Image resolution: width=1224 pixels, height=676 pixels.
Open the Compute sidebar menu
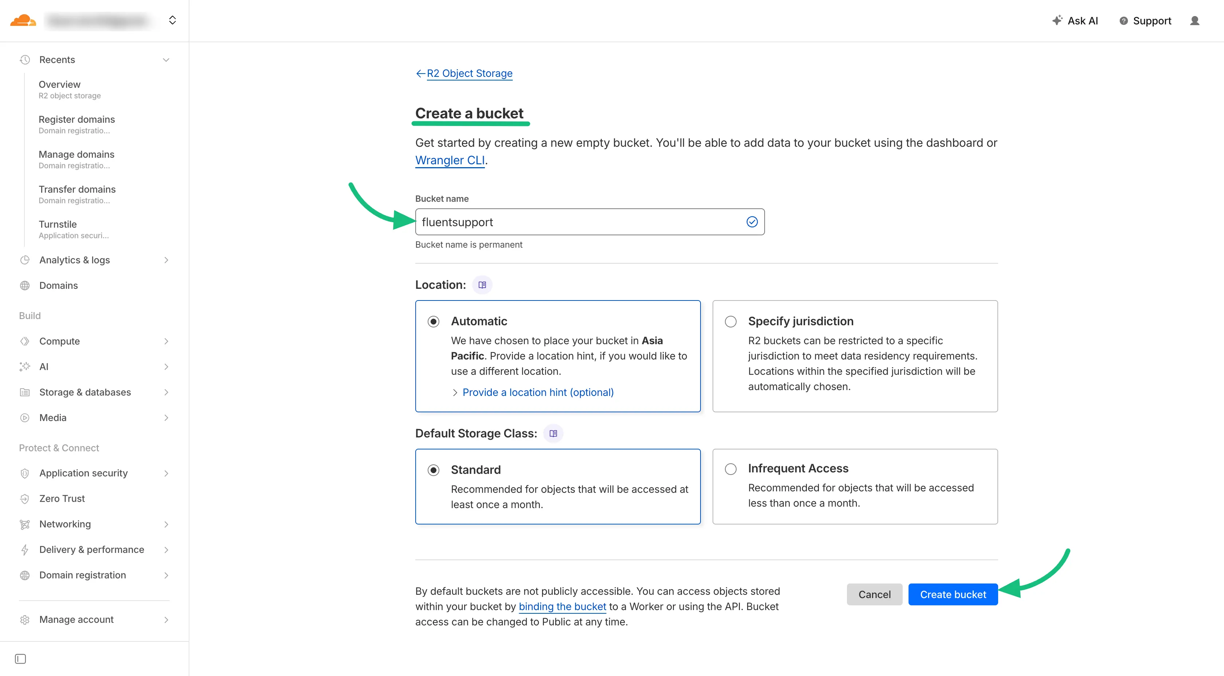[x=59, y=341]
